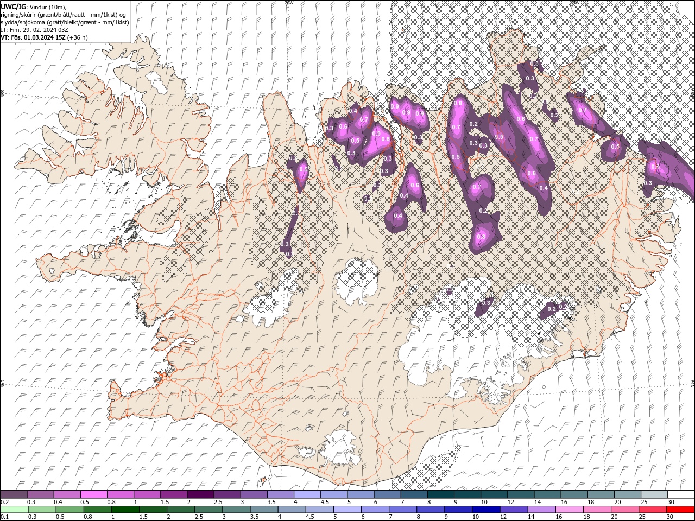695x521 pixels.
Task: Click the green-grey 2.5 swatch, bottom legend row
Action: click(208, 510)
